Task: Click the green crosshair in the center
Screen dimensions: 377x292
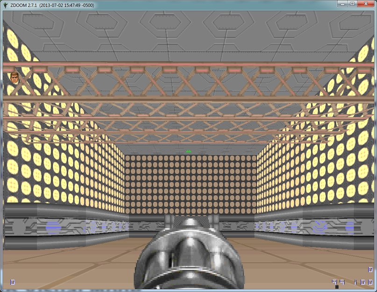Action: coord(189,151)
